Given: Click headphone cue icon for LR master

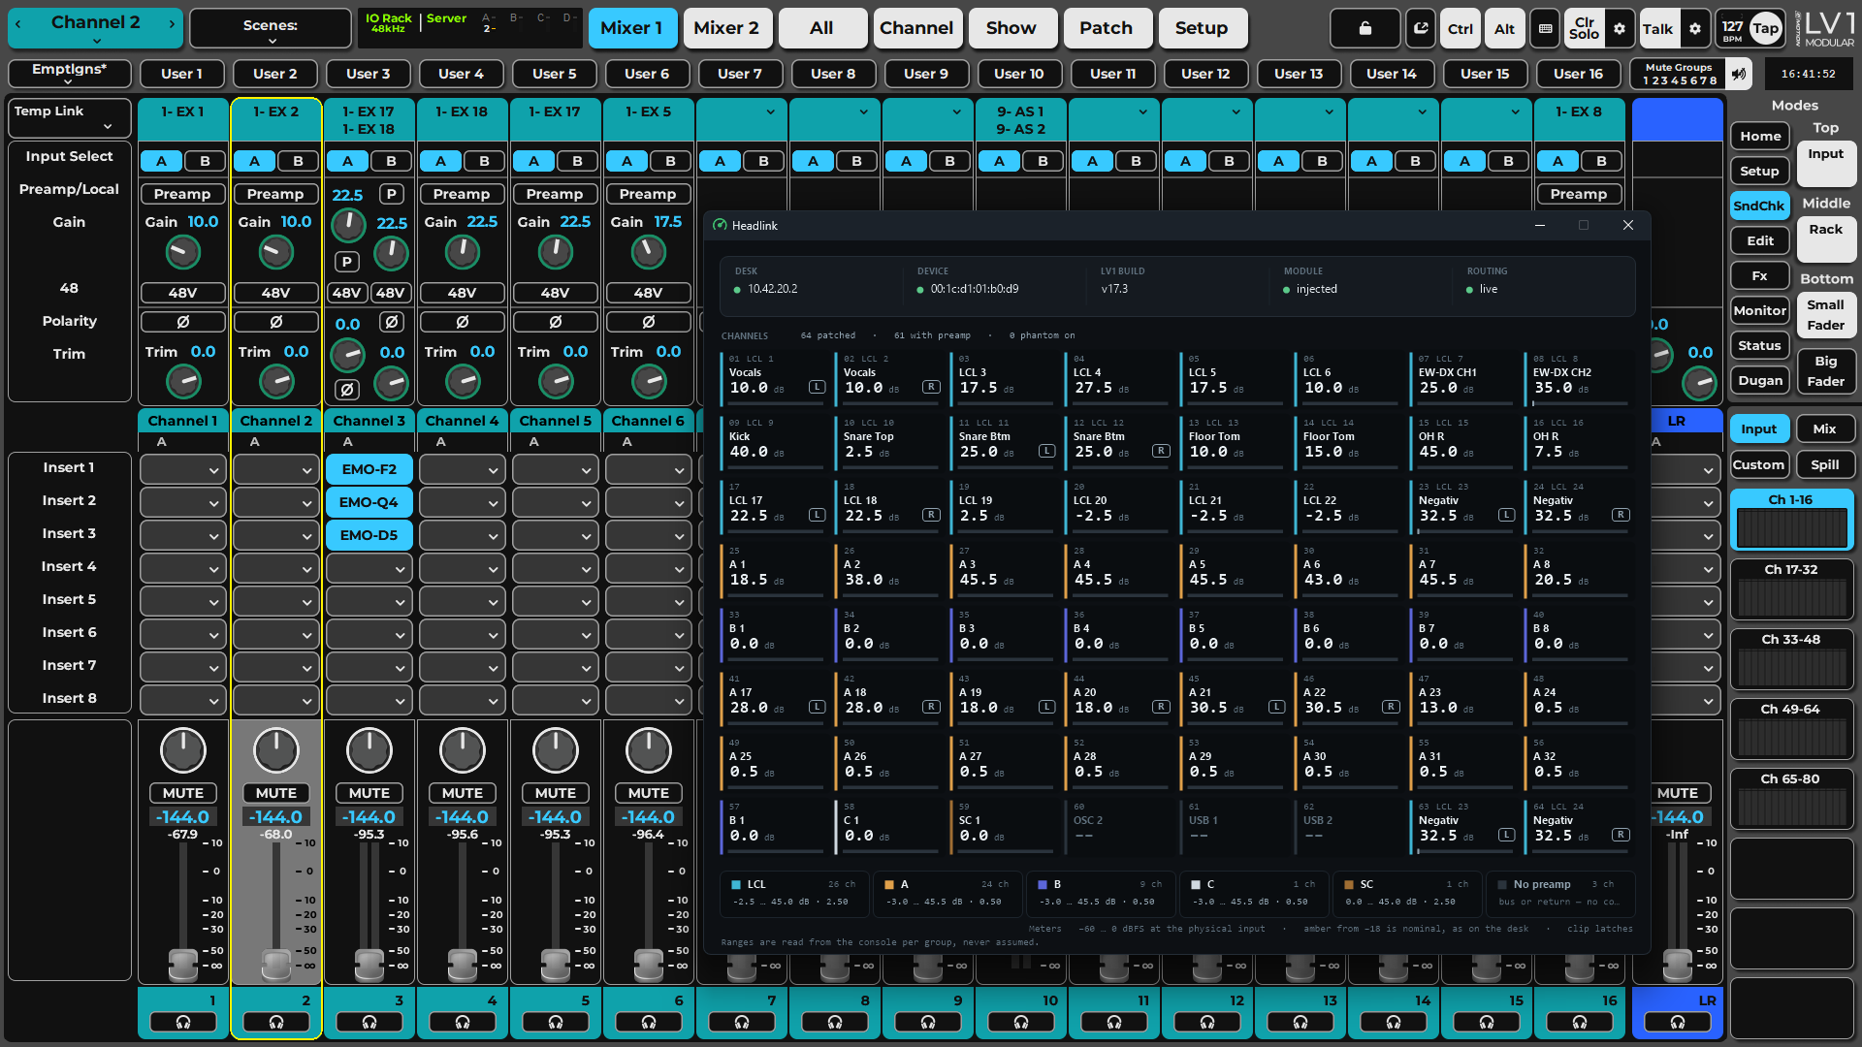Looking at the screenshot, I should [1678, 1022].
